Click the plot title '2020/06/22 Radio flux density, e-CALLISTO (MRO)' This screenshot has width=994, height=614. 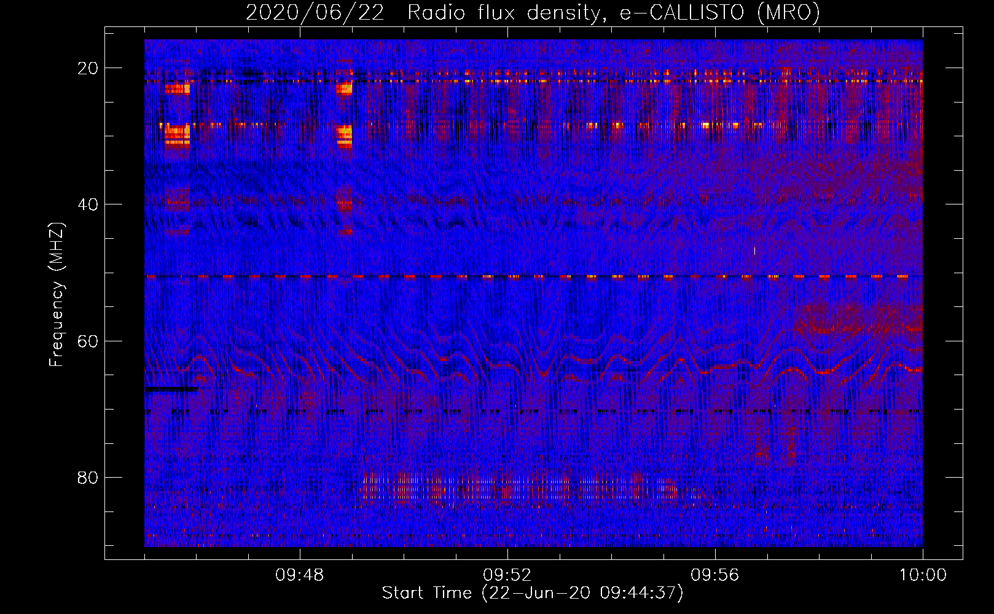click(533, 12)
